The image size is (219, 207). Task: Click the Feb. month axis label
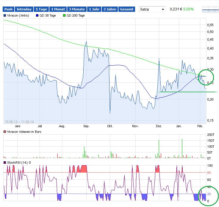click(200, 126)
